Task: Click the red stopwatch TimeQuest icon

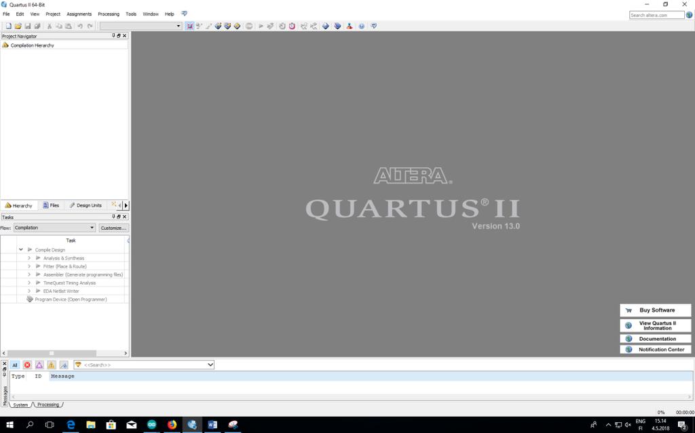Action: (x=292, y=26)
